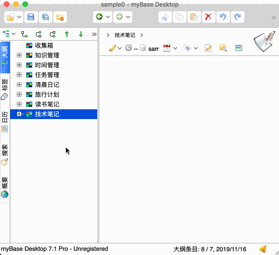Click the first green-node sibling item icon

click(38, 34)
